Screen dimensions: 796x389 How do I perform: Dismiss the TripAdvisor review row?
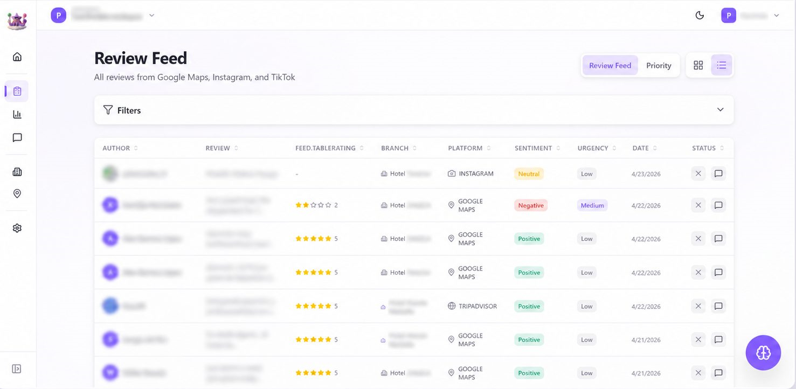(698, 306)
